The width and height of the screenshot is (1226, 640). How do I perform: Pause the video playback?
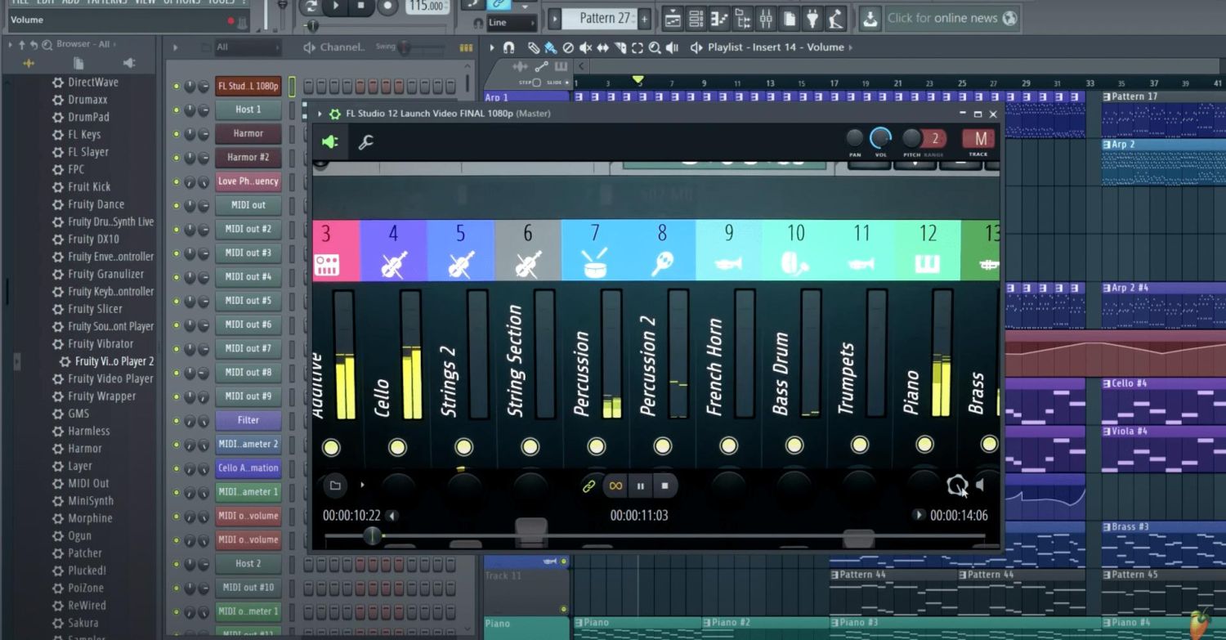[641, 486]
